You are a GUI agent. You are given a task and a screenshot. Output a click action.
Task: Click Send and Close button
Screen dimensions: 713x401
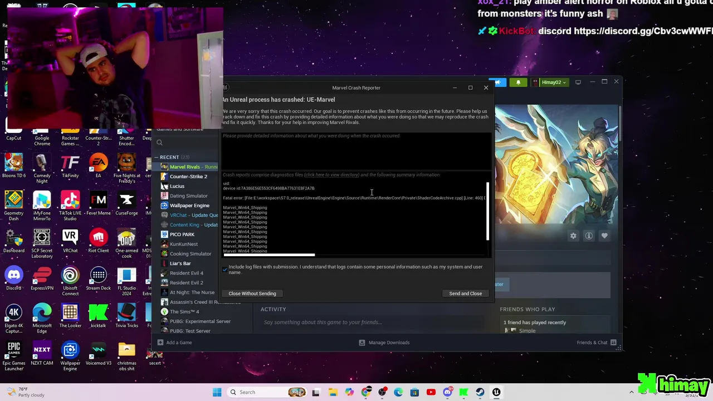[465, 294]
